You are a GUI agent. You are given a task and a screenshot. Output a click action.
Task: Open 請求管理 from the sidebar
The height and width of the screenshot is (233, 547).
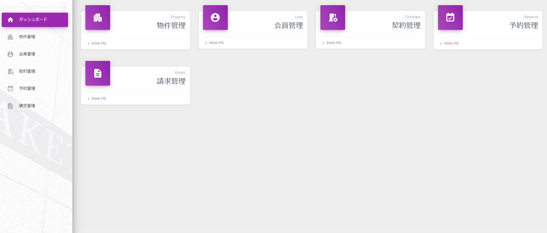[x=27, y=106]
